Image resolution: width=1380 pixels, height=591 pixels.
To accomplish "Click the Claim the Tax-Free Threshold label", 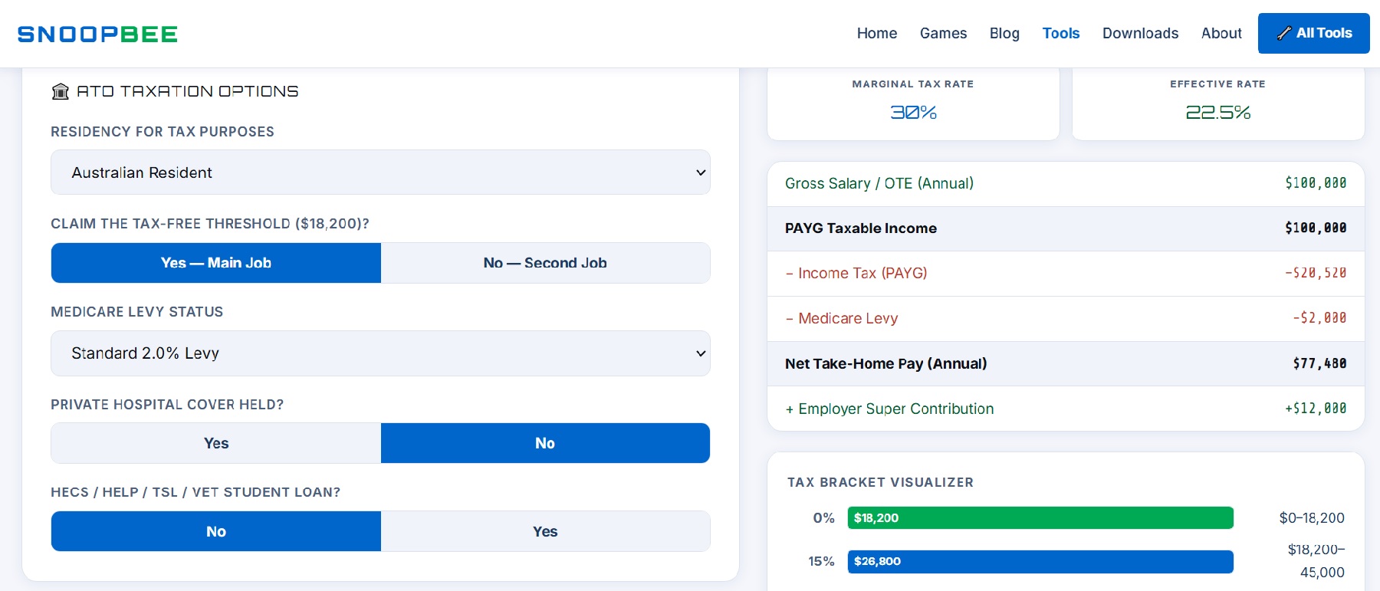I will click(210, 224).
